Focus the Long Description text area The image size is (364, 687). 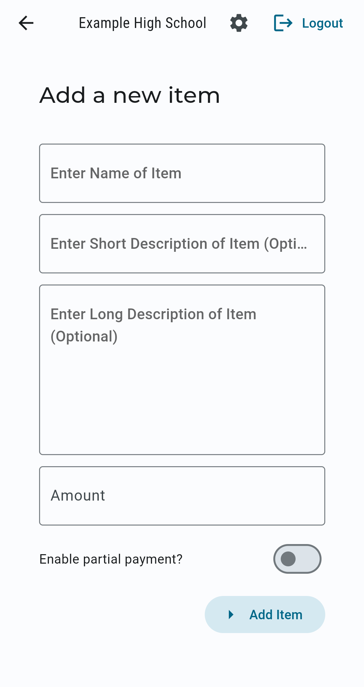(x=182, y=370)
